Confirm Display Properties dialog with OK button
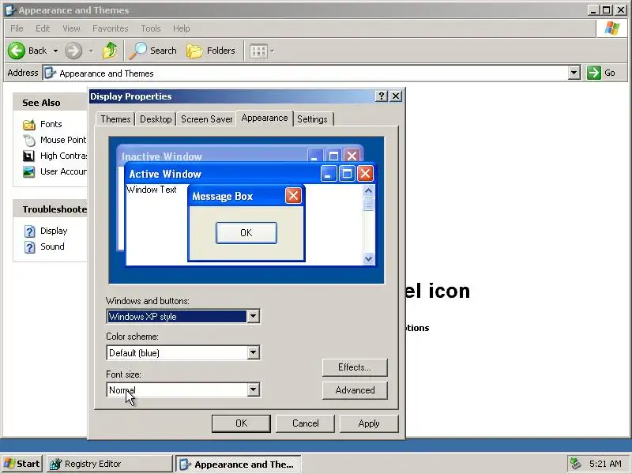The image size is (632, 474). [241, 423]
